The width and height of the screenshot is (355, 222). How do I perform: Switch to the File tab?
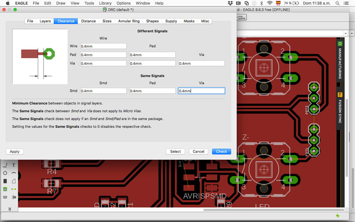pos(30,21)
